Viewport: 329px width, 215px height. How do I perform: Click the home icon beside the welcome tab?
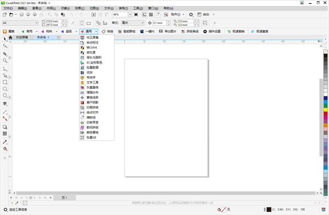pyautogui.click(x=10, y=37)
